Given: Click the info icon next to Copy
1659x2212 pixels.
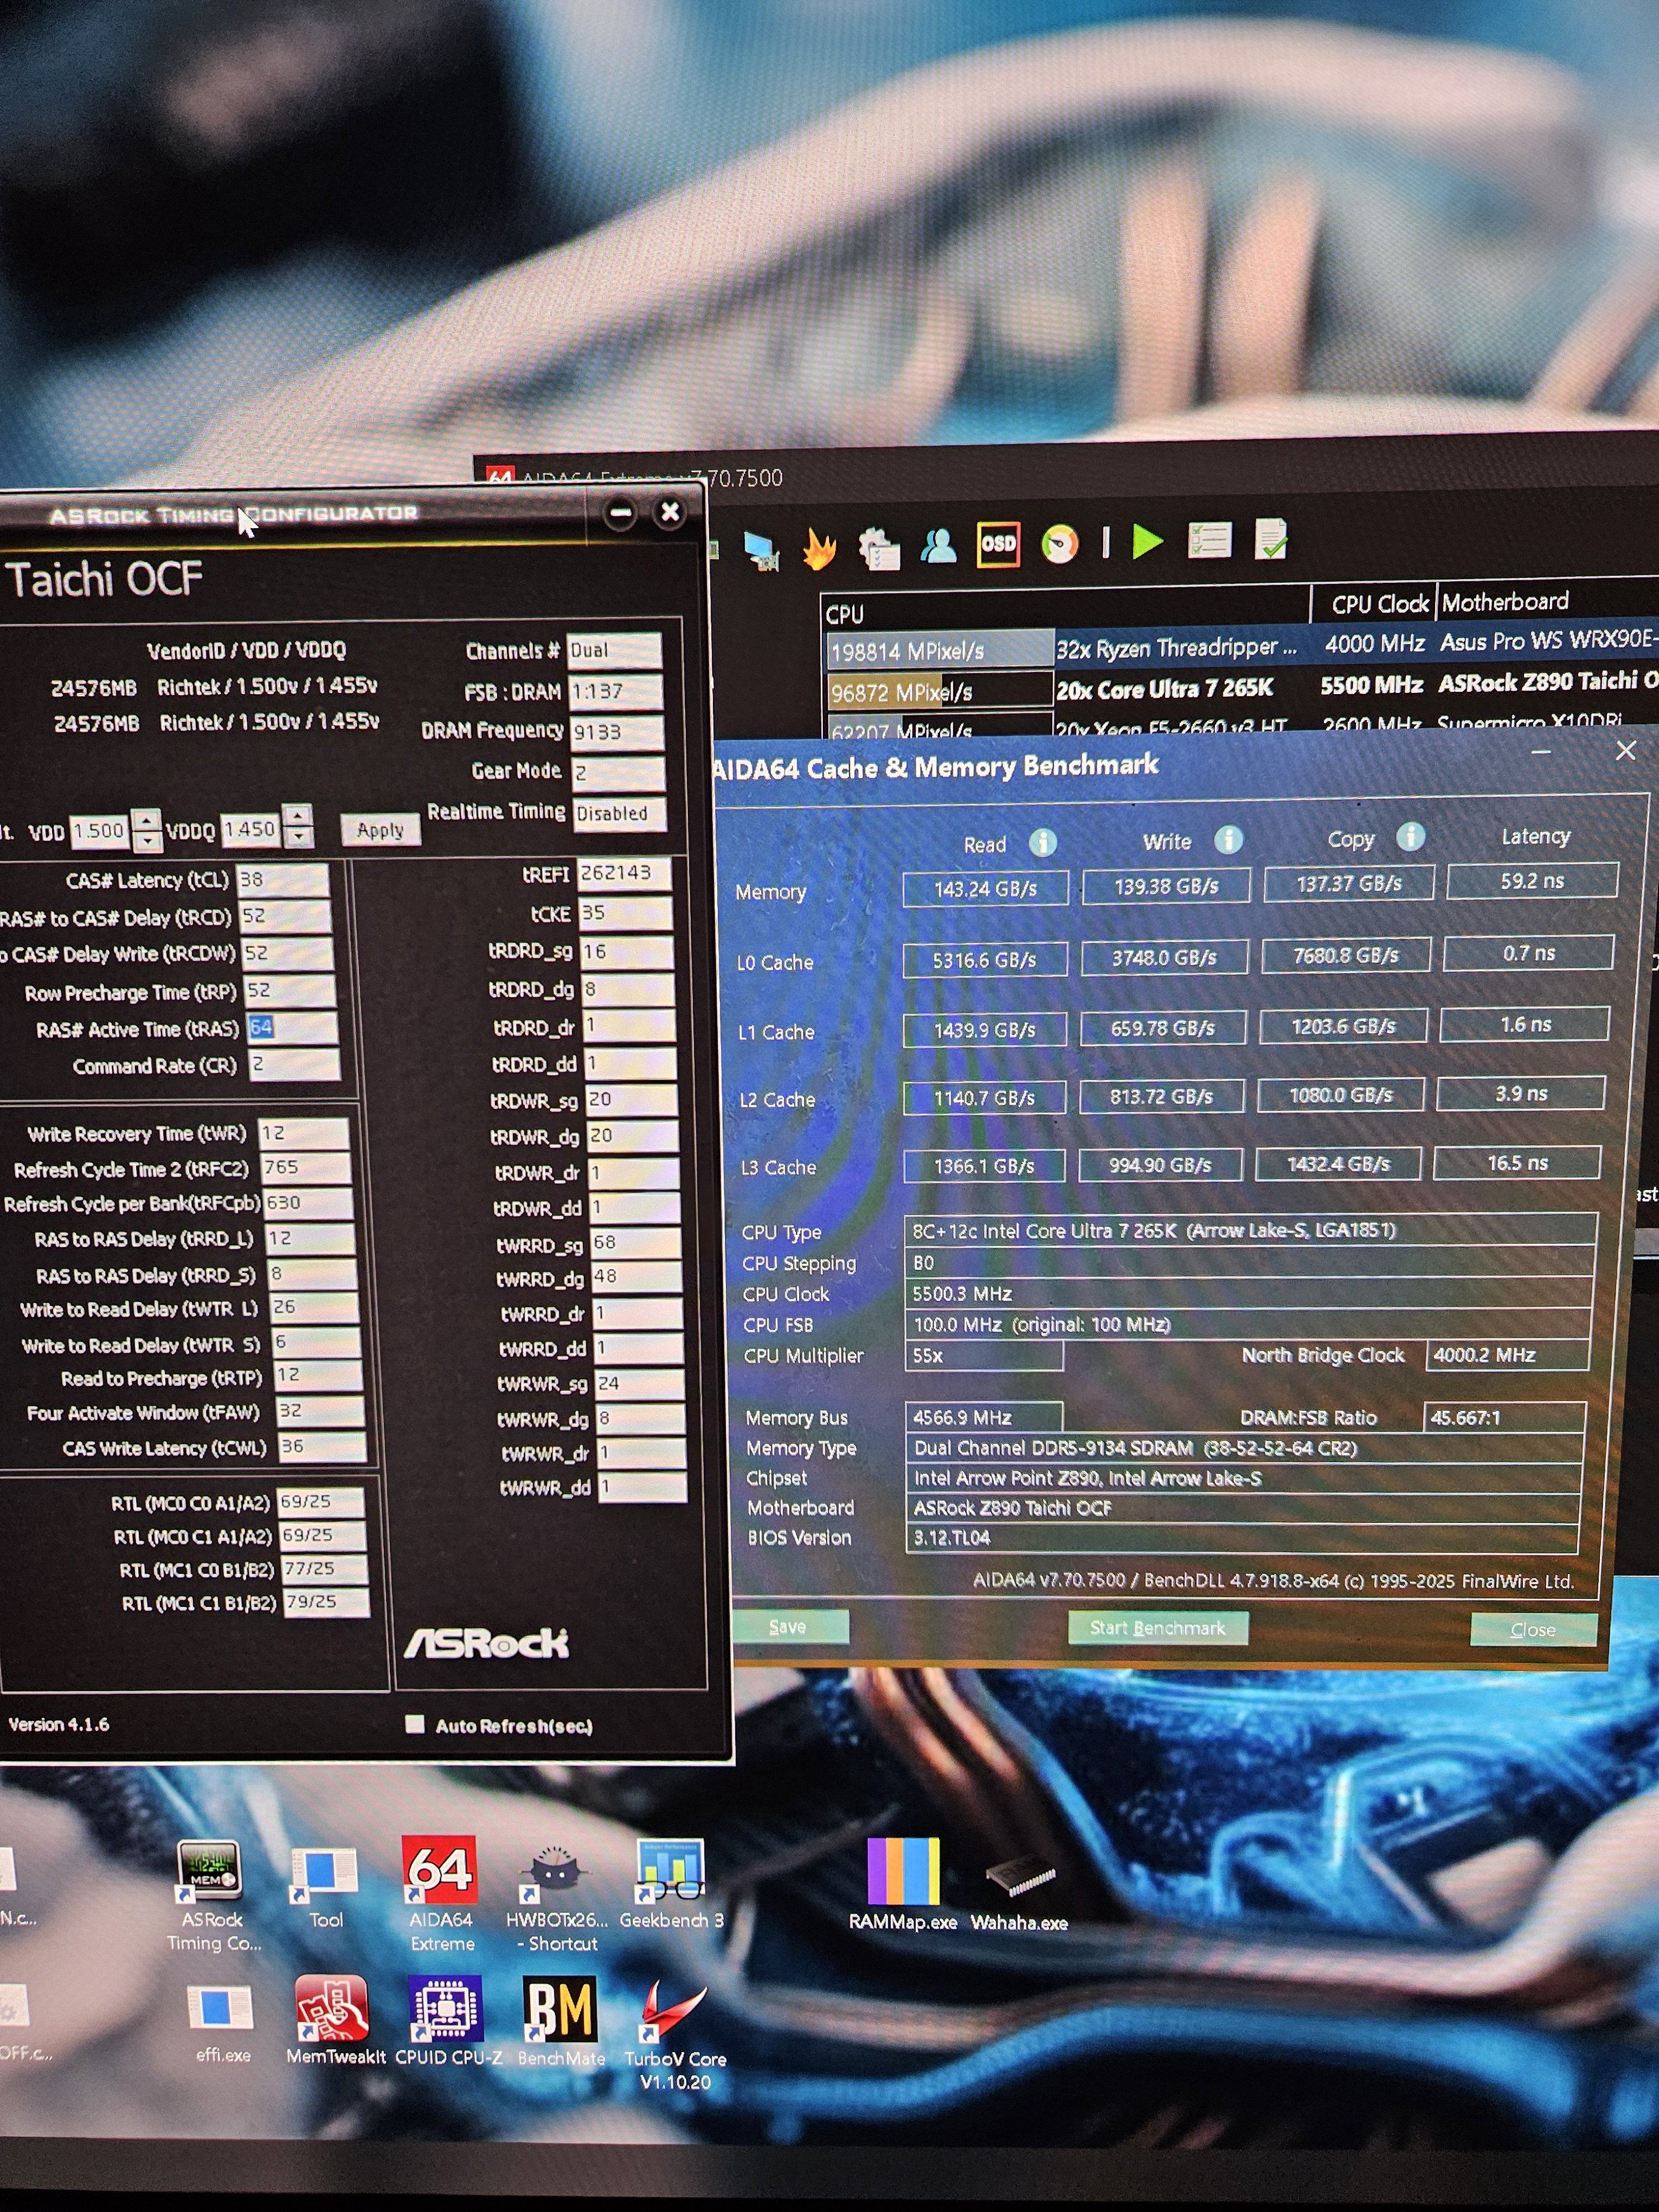Looking at the screenshot, I should pyautogui.click(x=1410, y=836).
